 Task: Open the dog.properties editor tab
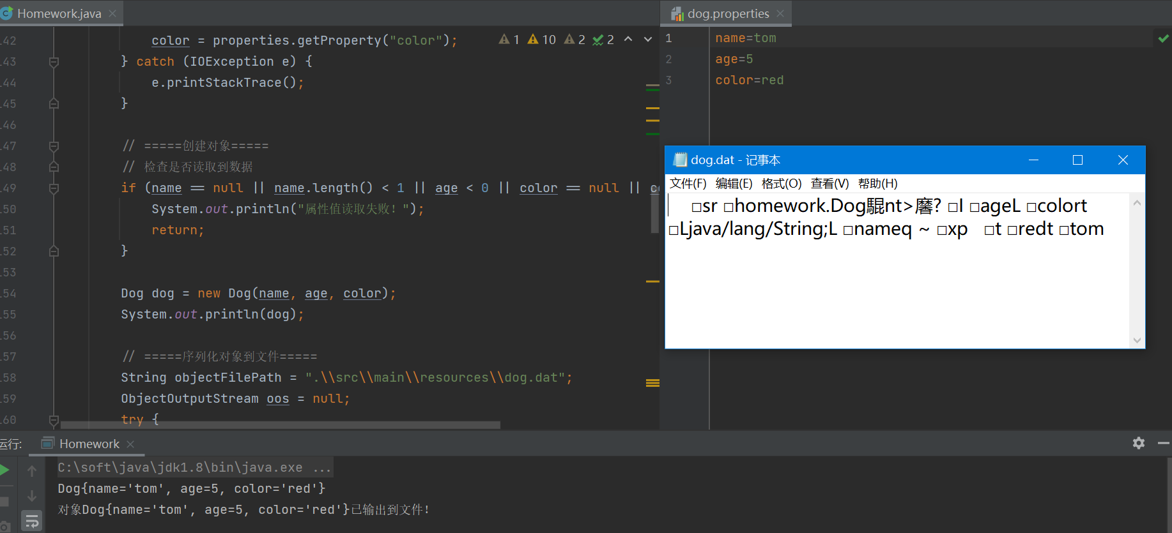tap(728, 13)
